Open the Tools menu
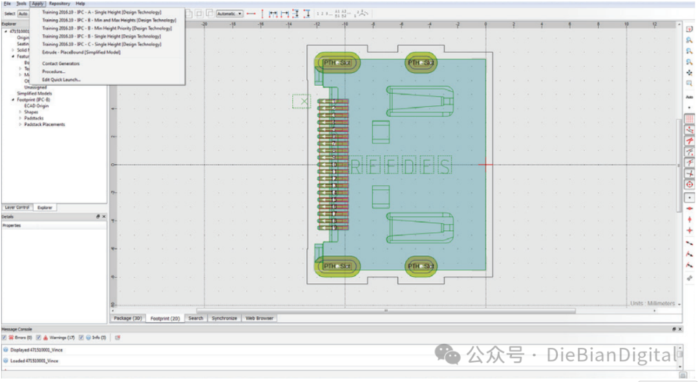The height and width of the screenshot is (382, 698). point(21,4)
